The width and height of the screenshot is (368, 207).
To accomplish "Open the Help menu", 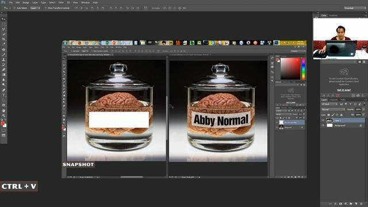I will [95, 2].
